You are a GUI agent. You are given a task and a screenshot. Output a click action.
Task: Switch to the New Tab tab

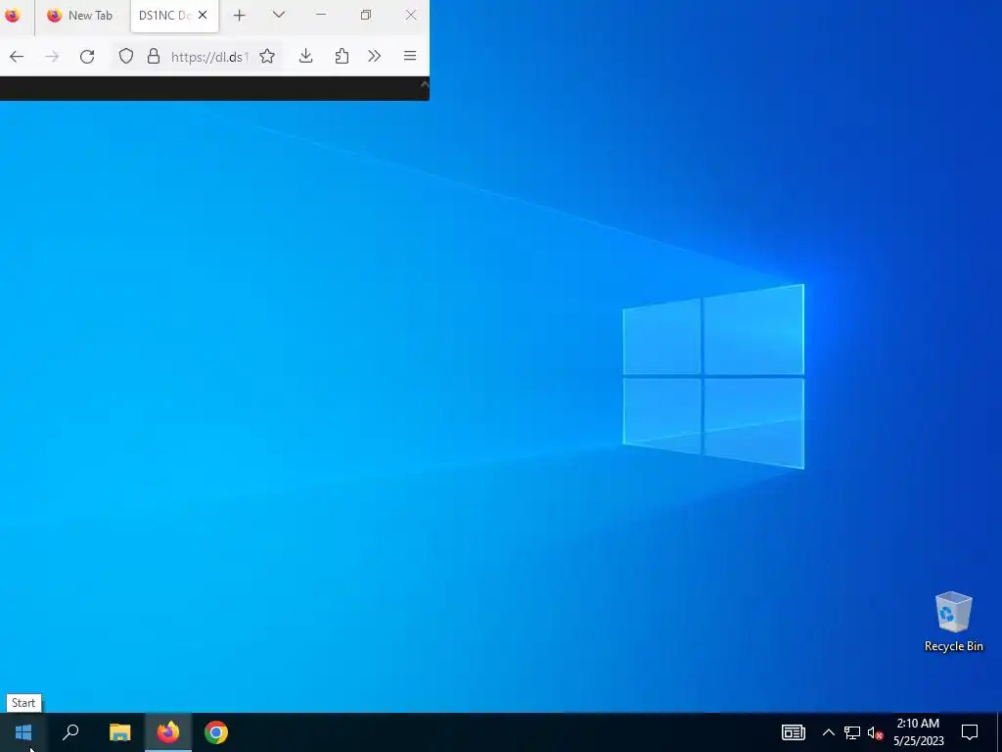(x=80, y=16)
